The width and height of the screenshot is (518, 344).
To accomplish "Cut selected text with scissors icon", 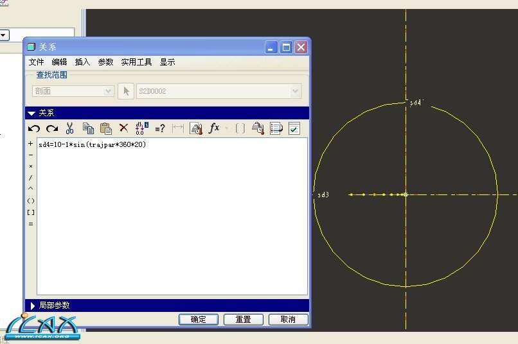I will click(70, 128).
